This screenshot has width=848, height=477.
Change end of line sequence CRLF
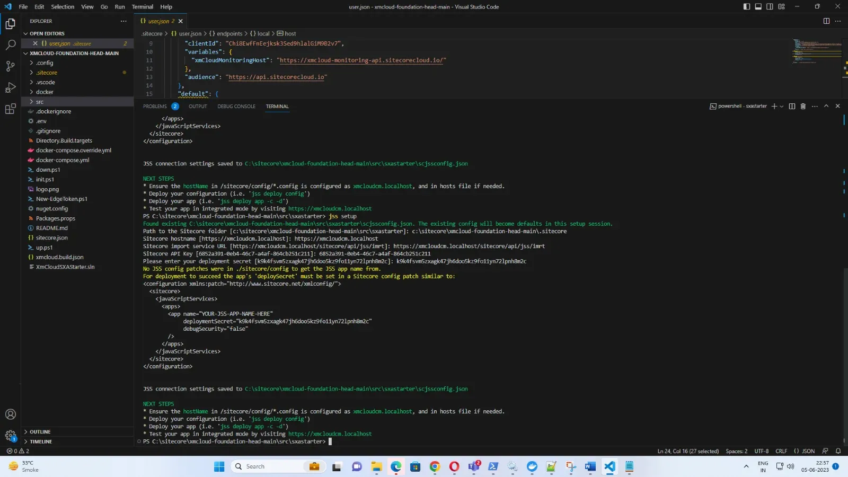781,451
